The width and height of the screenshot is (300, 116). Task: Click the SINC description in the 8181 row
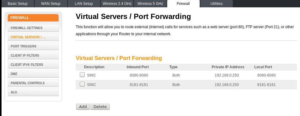click(x=91, y=84)
